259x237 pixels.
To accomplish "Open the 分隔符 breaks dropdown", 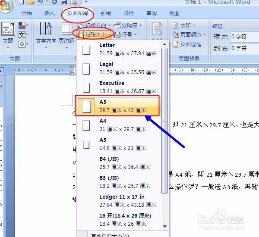I will coord(128,25).
